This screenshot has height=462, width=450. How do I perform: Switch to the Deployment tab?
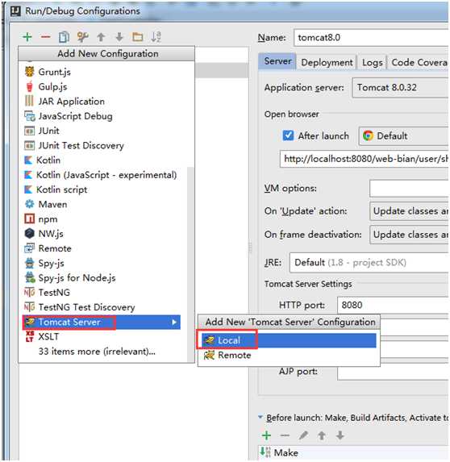click(327, 62)
